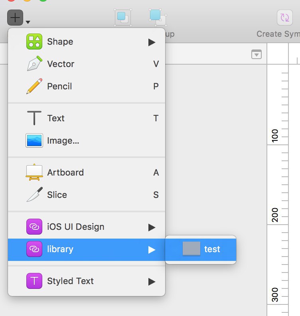Image resolution: width=300 pixels, height=316 pixels.
Task: Click the Create Symbol toolbar button
Action: 285,18
